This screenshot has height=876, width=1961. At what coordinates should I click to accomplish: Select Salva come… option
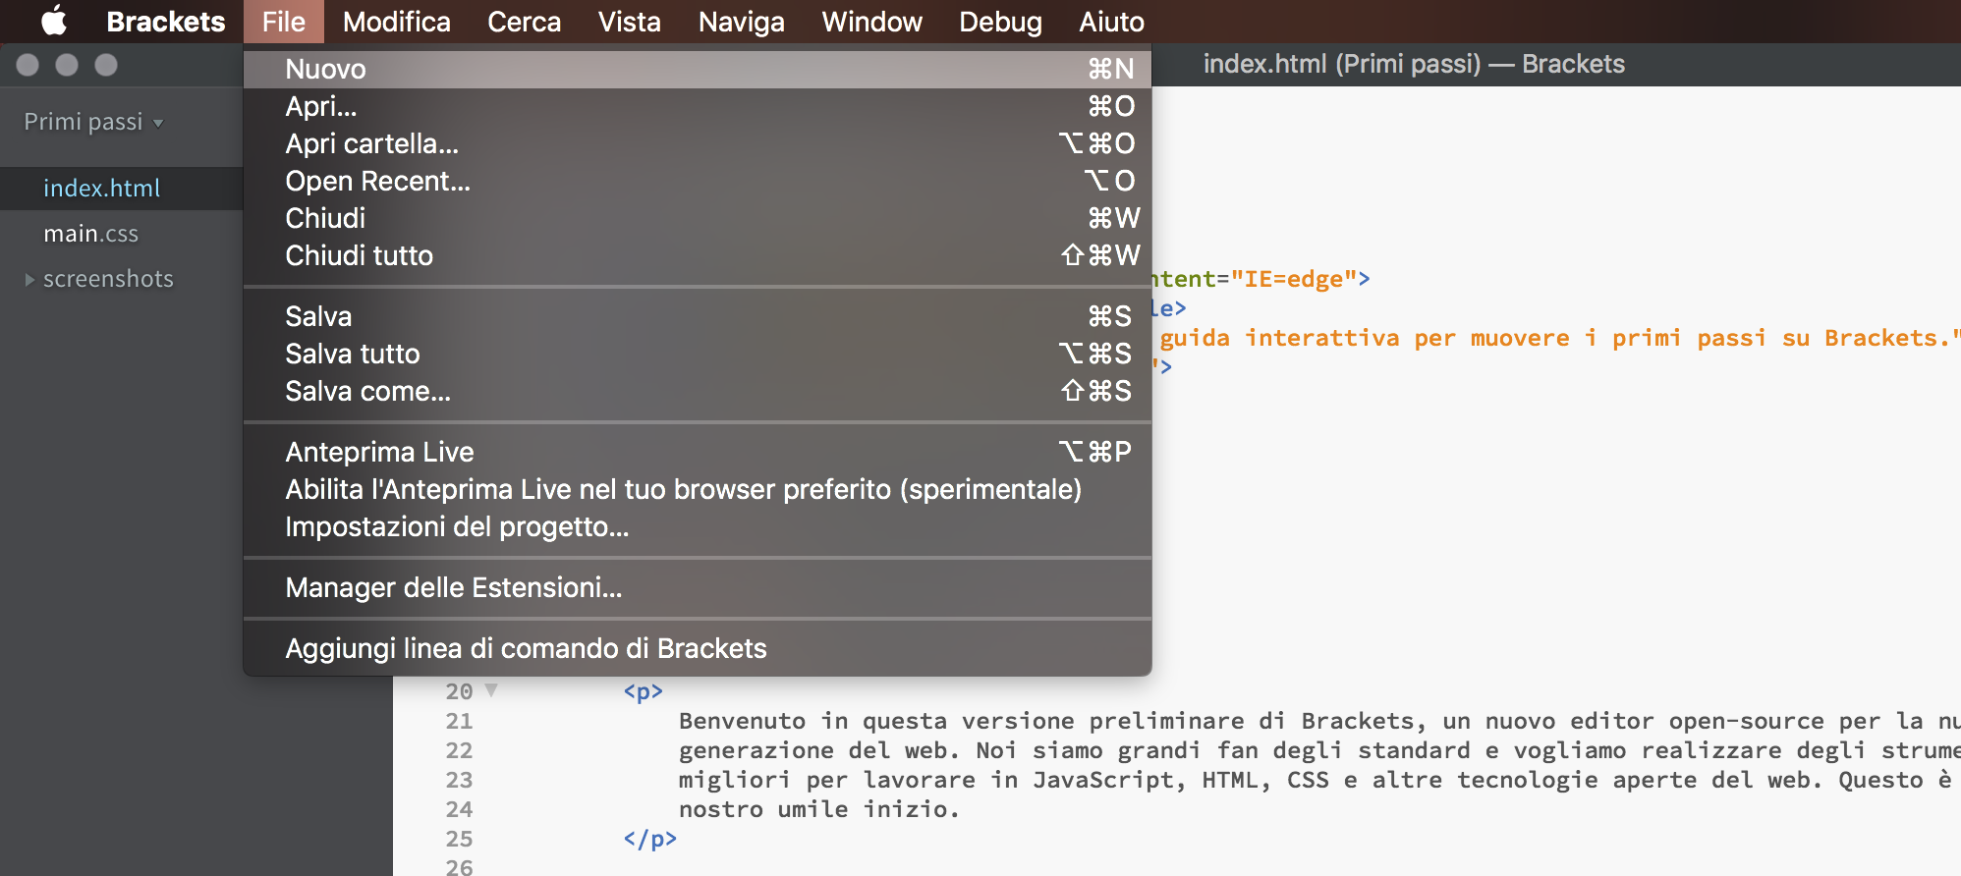click(367, 391)
